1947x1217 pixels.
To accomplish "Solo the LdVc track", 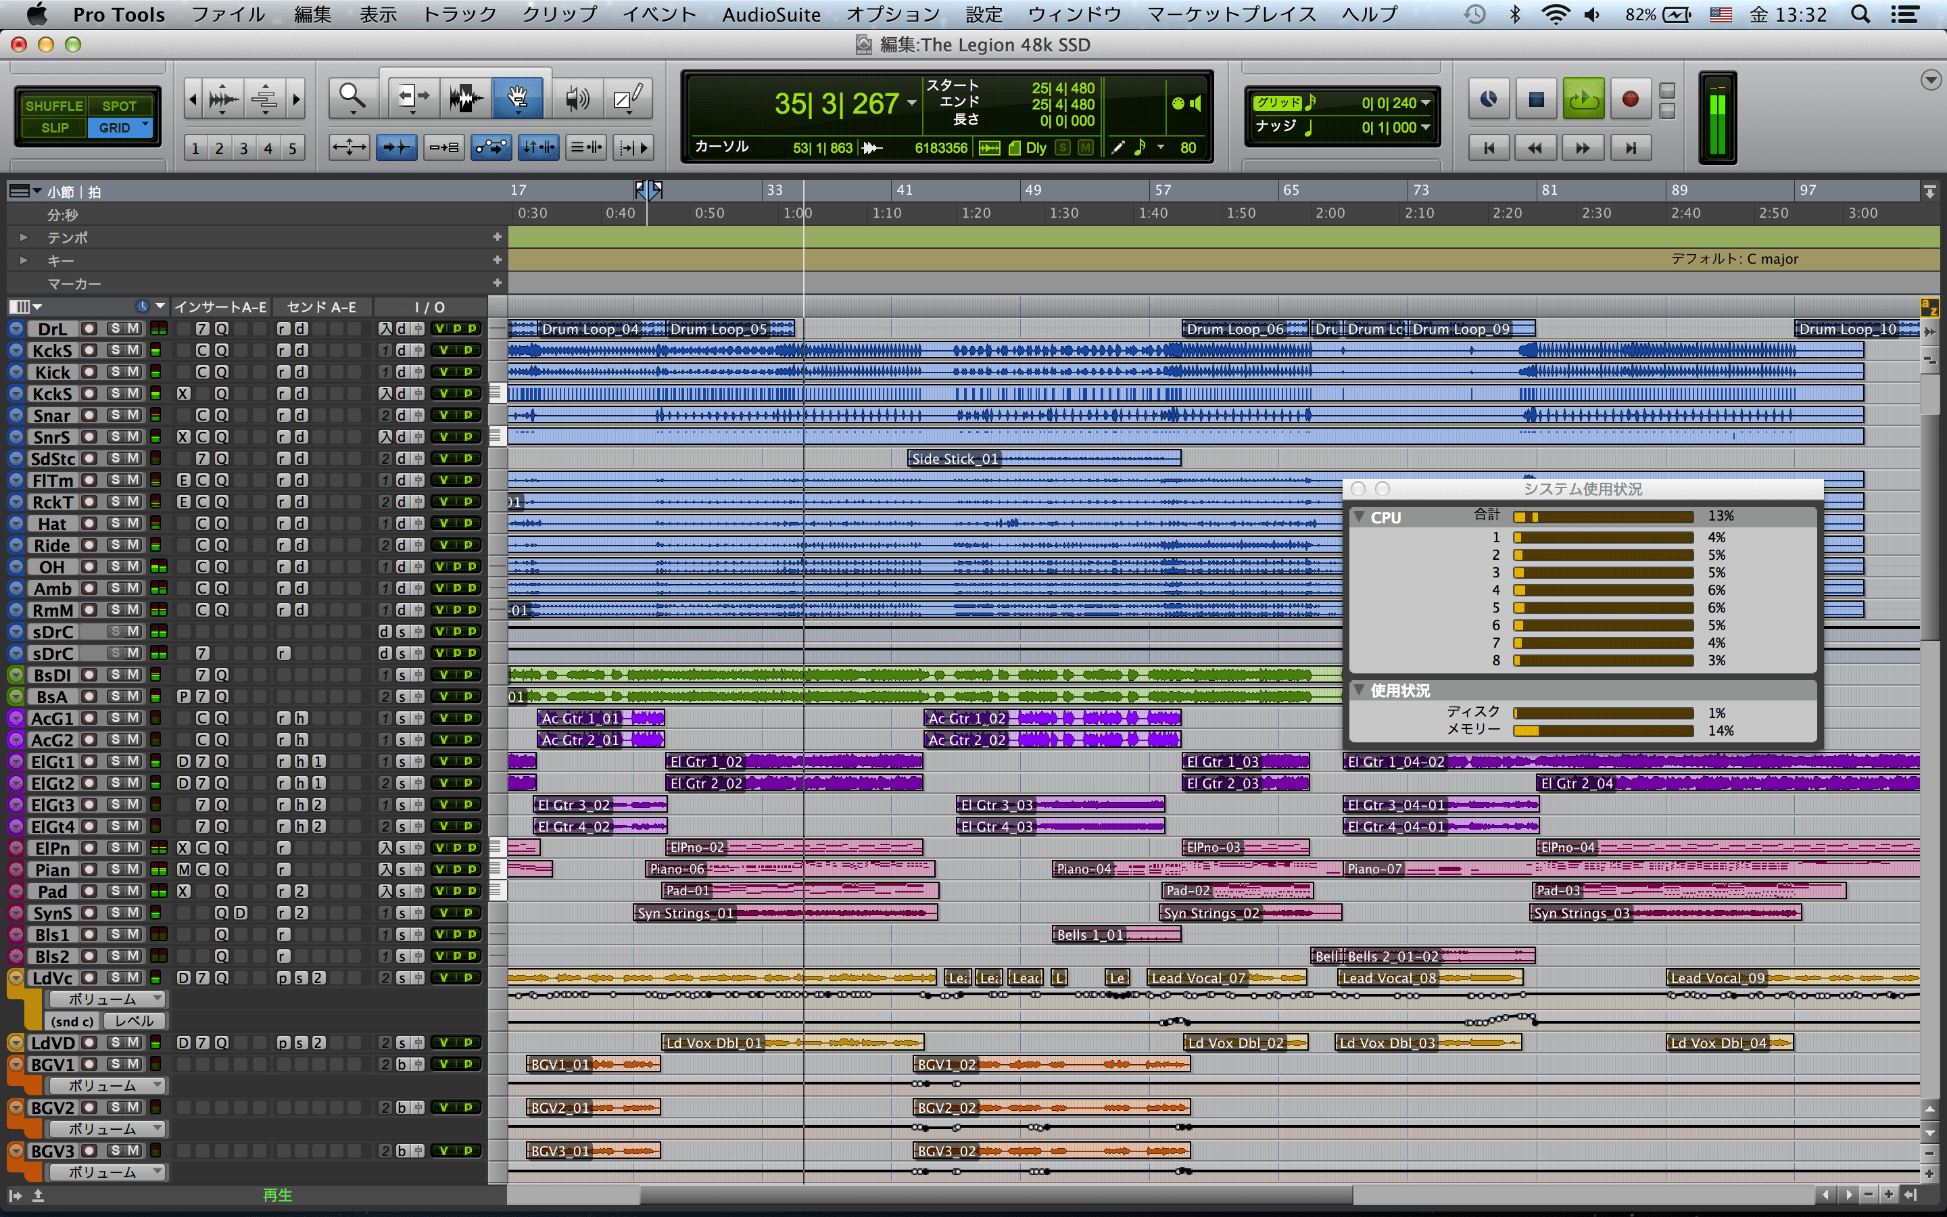I will [115, 977].
